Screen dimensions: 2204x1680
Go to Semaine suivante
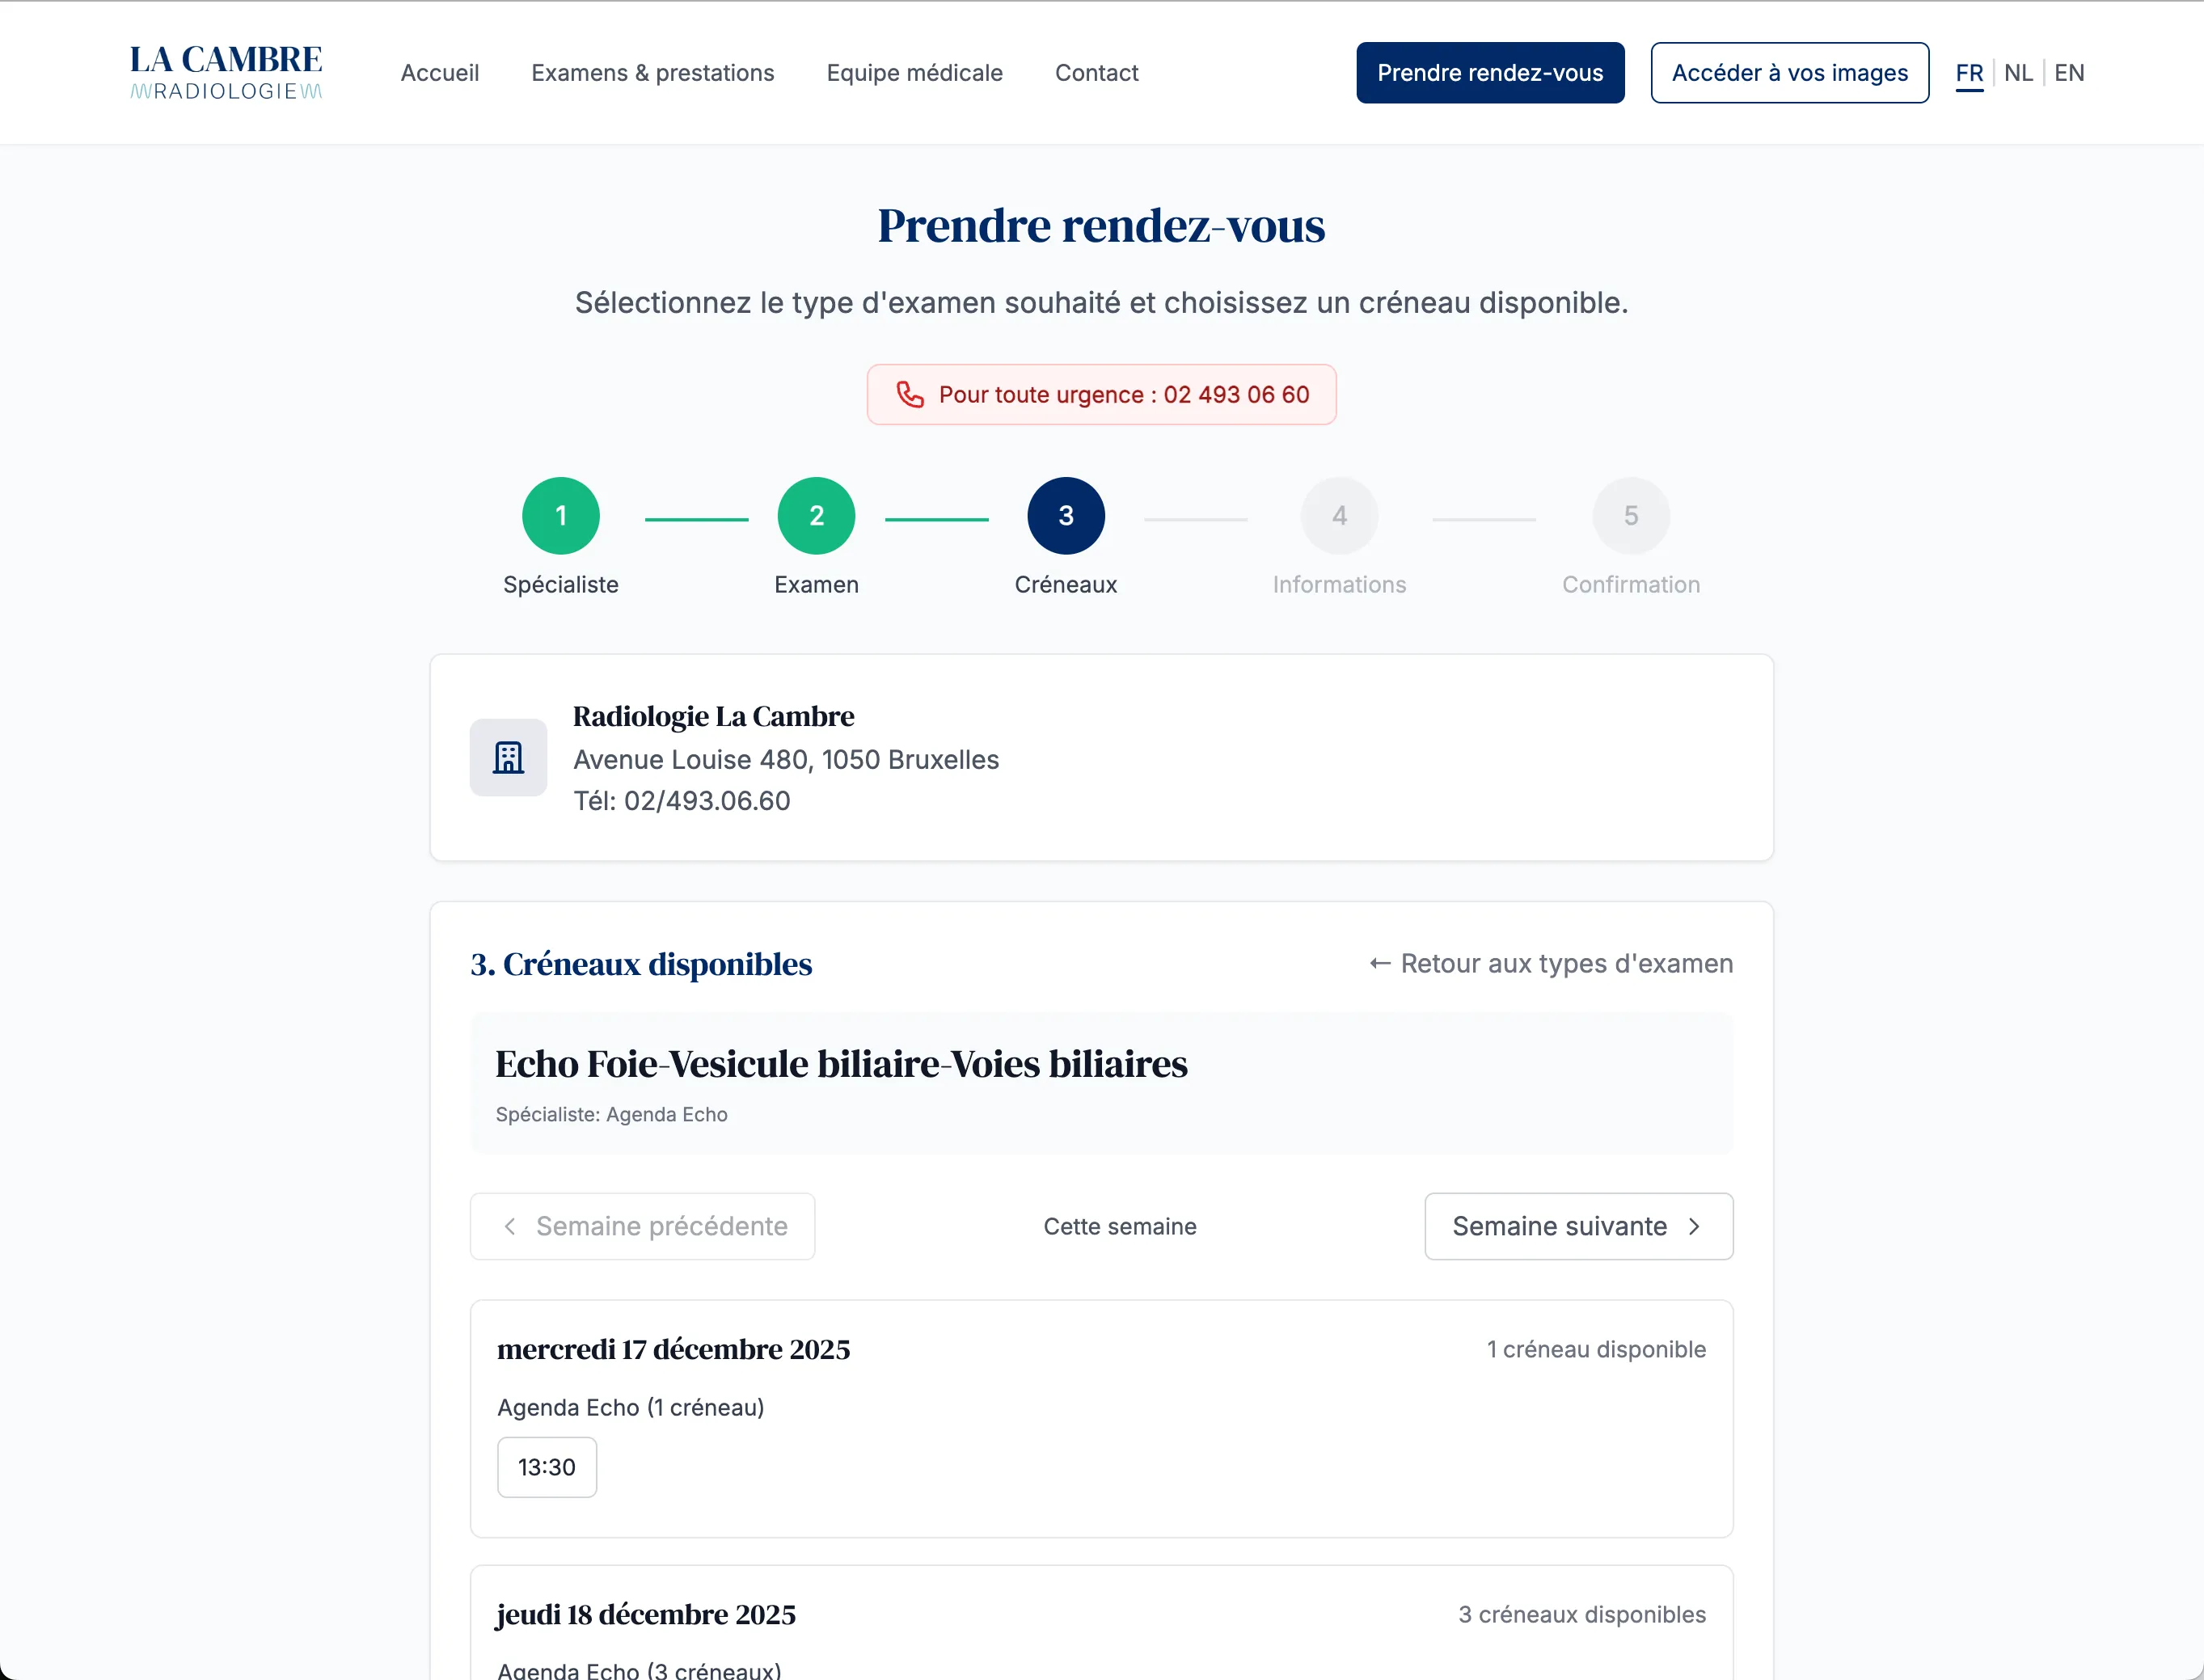coord(1578,1225)
